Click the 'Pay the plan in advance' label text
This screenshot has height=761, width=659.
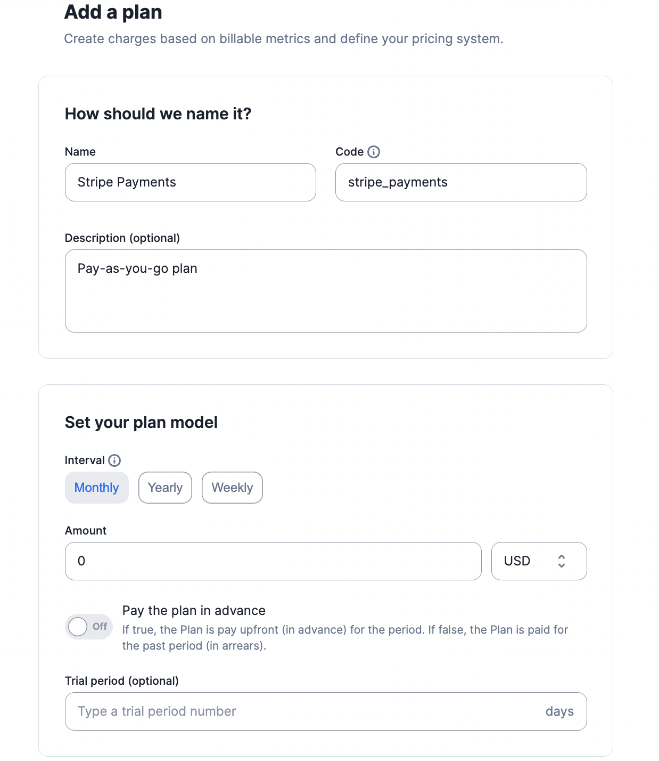(x=194, y=611)
